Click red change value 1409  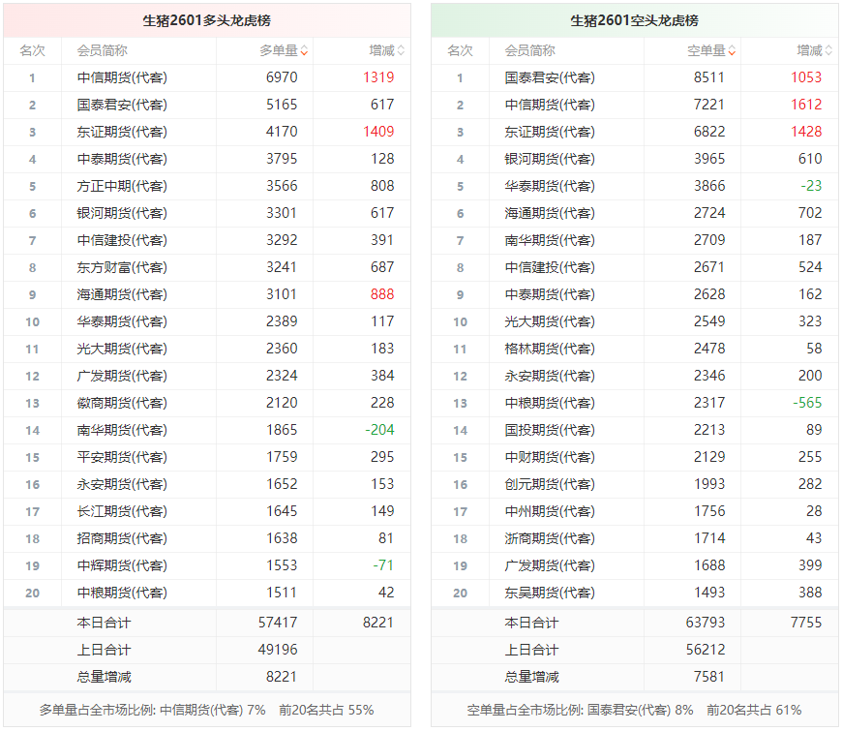click(378, 132)
